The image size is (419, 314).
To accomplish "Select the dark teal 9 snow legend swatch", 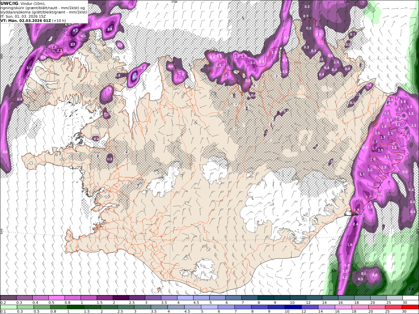I will pyautogui.click(x=282, y=298).
